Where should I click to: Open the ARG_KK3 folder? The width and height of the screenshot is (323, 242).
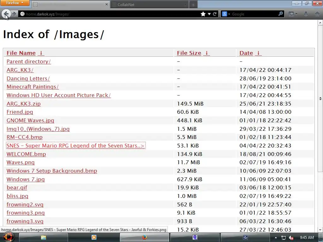[20, 70]
